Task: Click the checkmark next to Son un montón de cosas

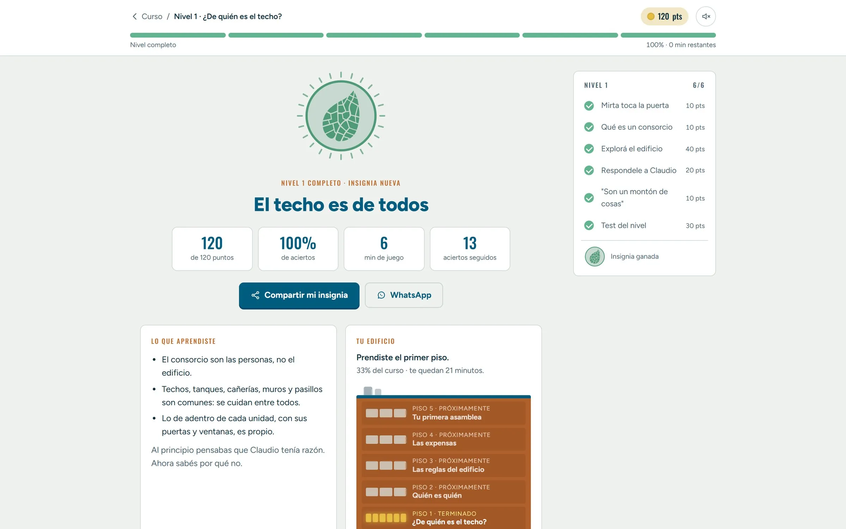Action: (589, 198)
